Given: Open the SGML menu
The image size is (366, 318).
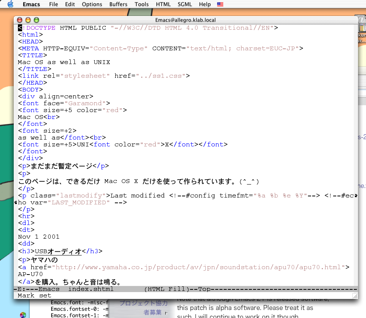Looking at the screenshot, I should [x=185, y=4].
